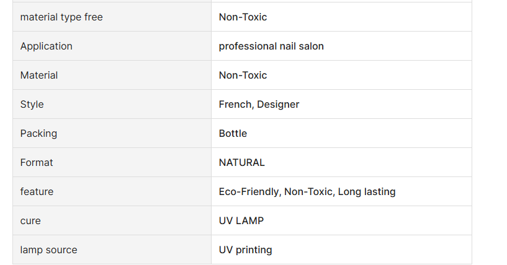The height and width of the screenshot is (265, 507).
Task: Click the Packing attribute label
Action: (38, 133)
